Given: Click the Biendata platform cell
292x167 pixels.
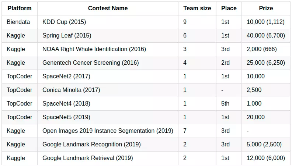Looking at the screenshot, I should pyautogui.click(x=17, y=22).
